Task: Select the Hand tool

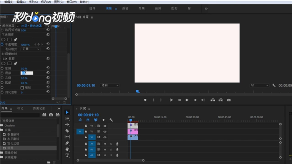Action: [67, 149]
